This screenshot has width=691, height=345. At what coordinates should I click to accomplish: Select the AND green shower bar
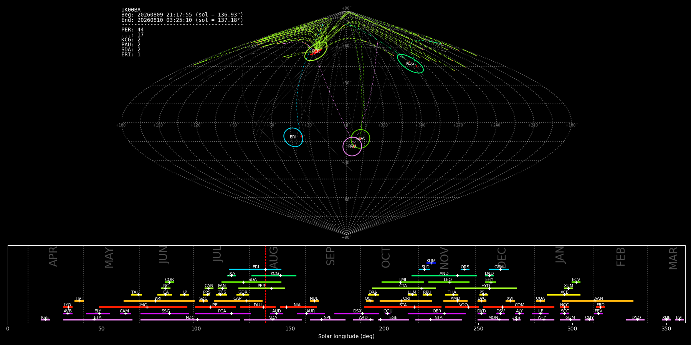point(444,276)
